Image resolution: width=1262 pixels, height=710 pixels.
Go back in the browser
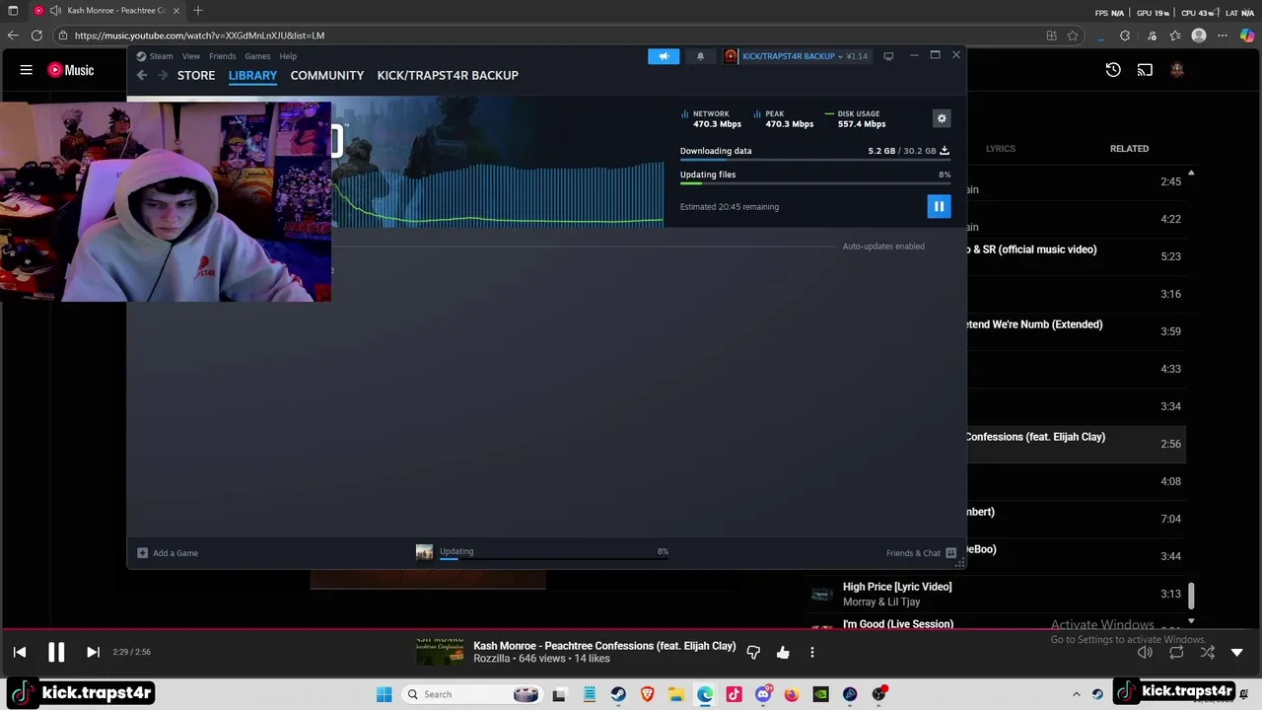(x=13, y=35)
